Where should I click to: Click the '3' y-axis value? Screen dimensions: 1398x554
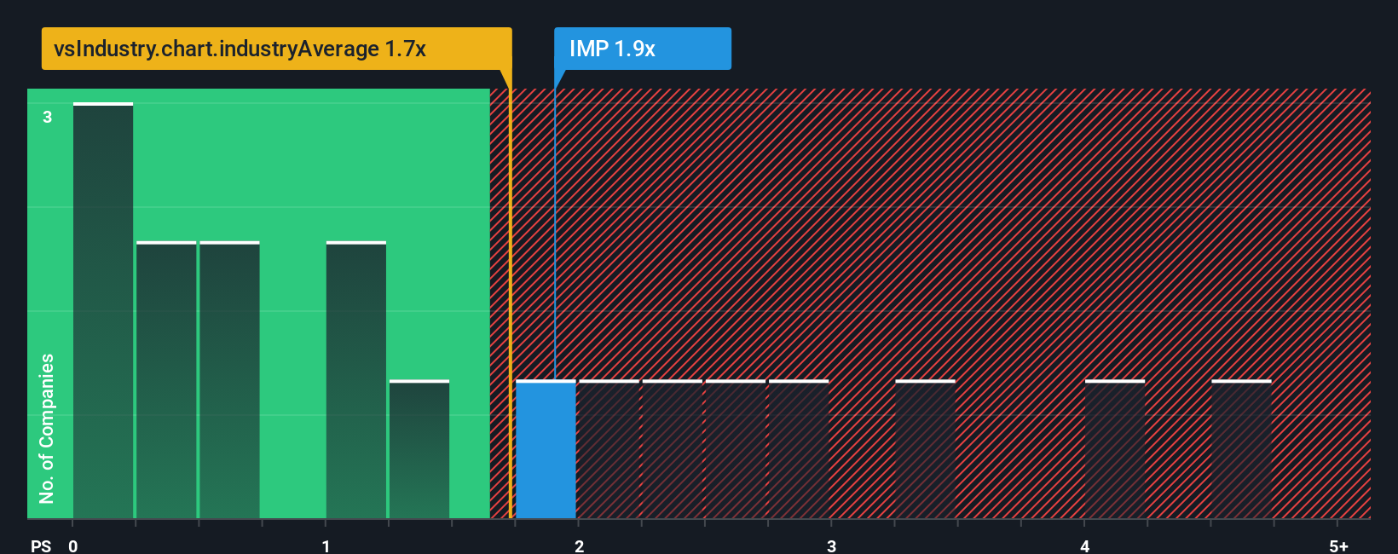pos(48,117)
